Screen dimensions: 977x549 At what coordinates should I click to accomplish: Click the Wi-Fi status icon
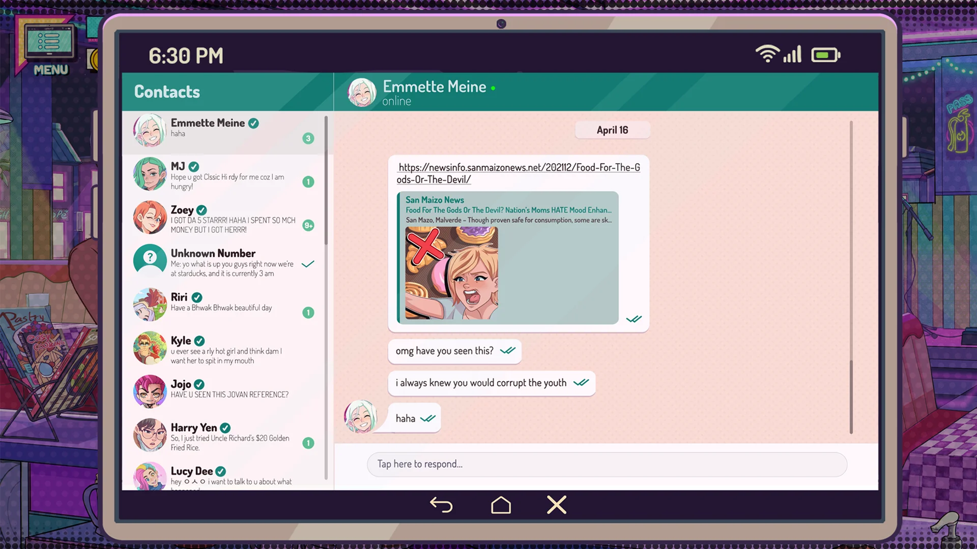point(767,54)
